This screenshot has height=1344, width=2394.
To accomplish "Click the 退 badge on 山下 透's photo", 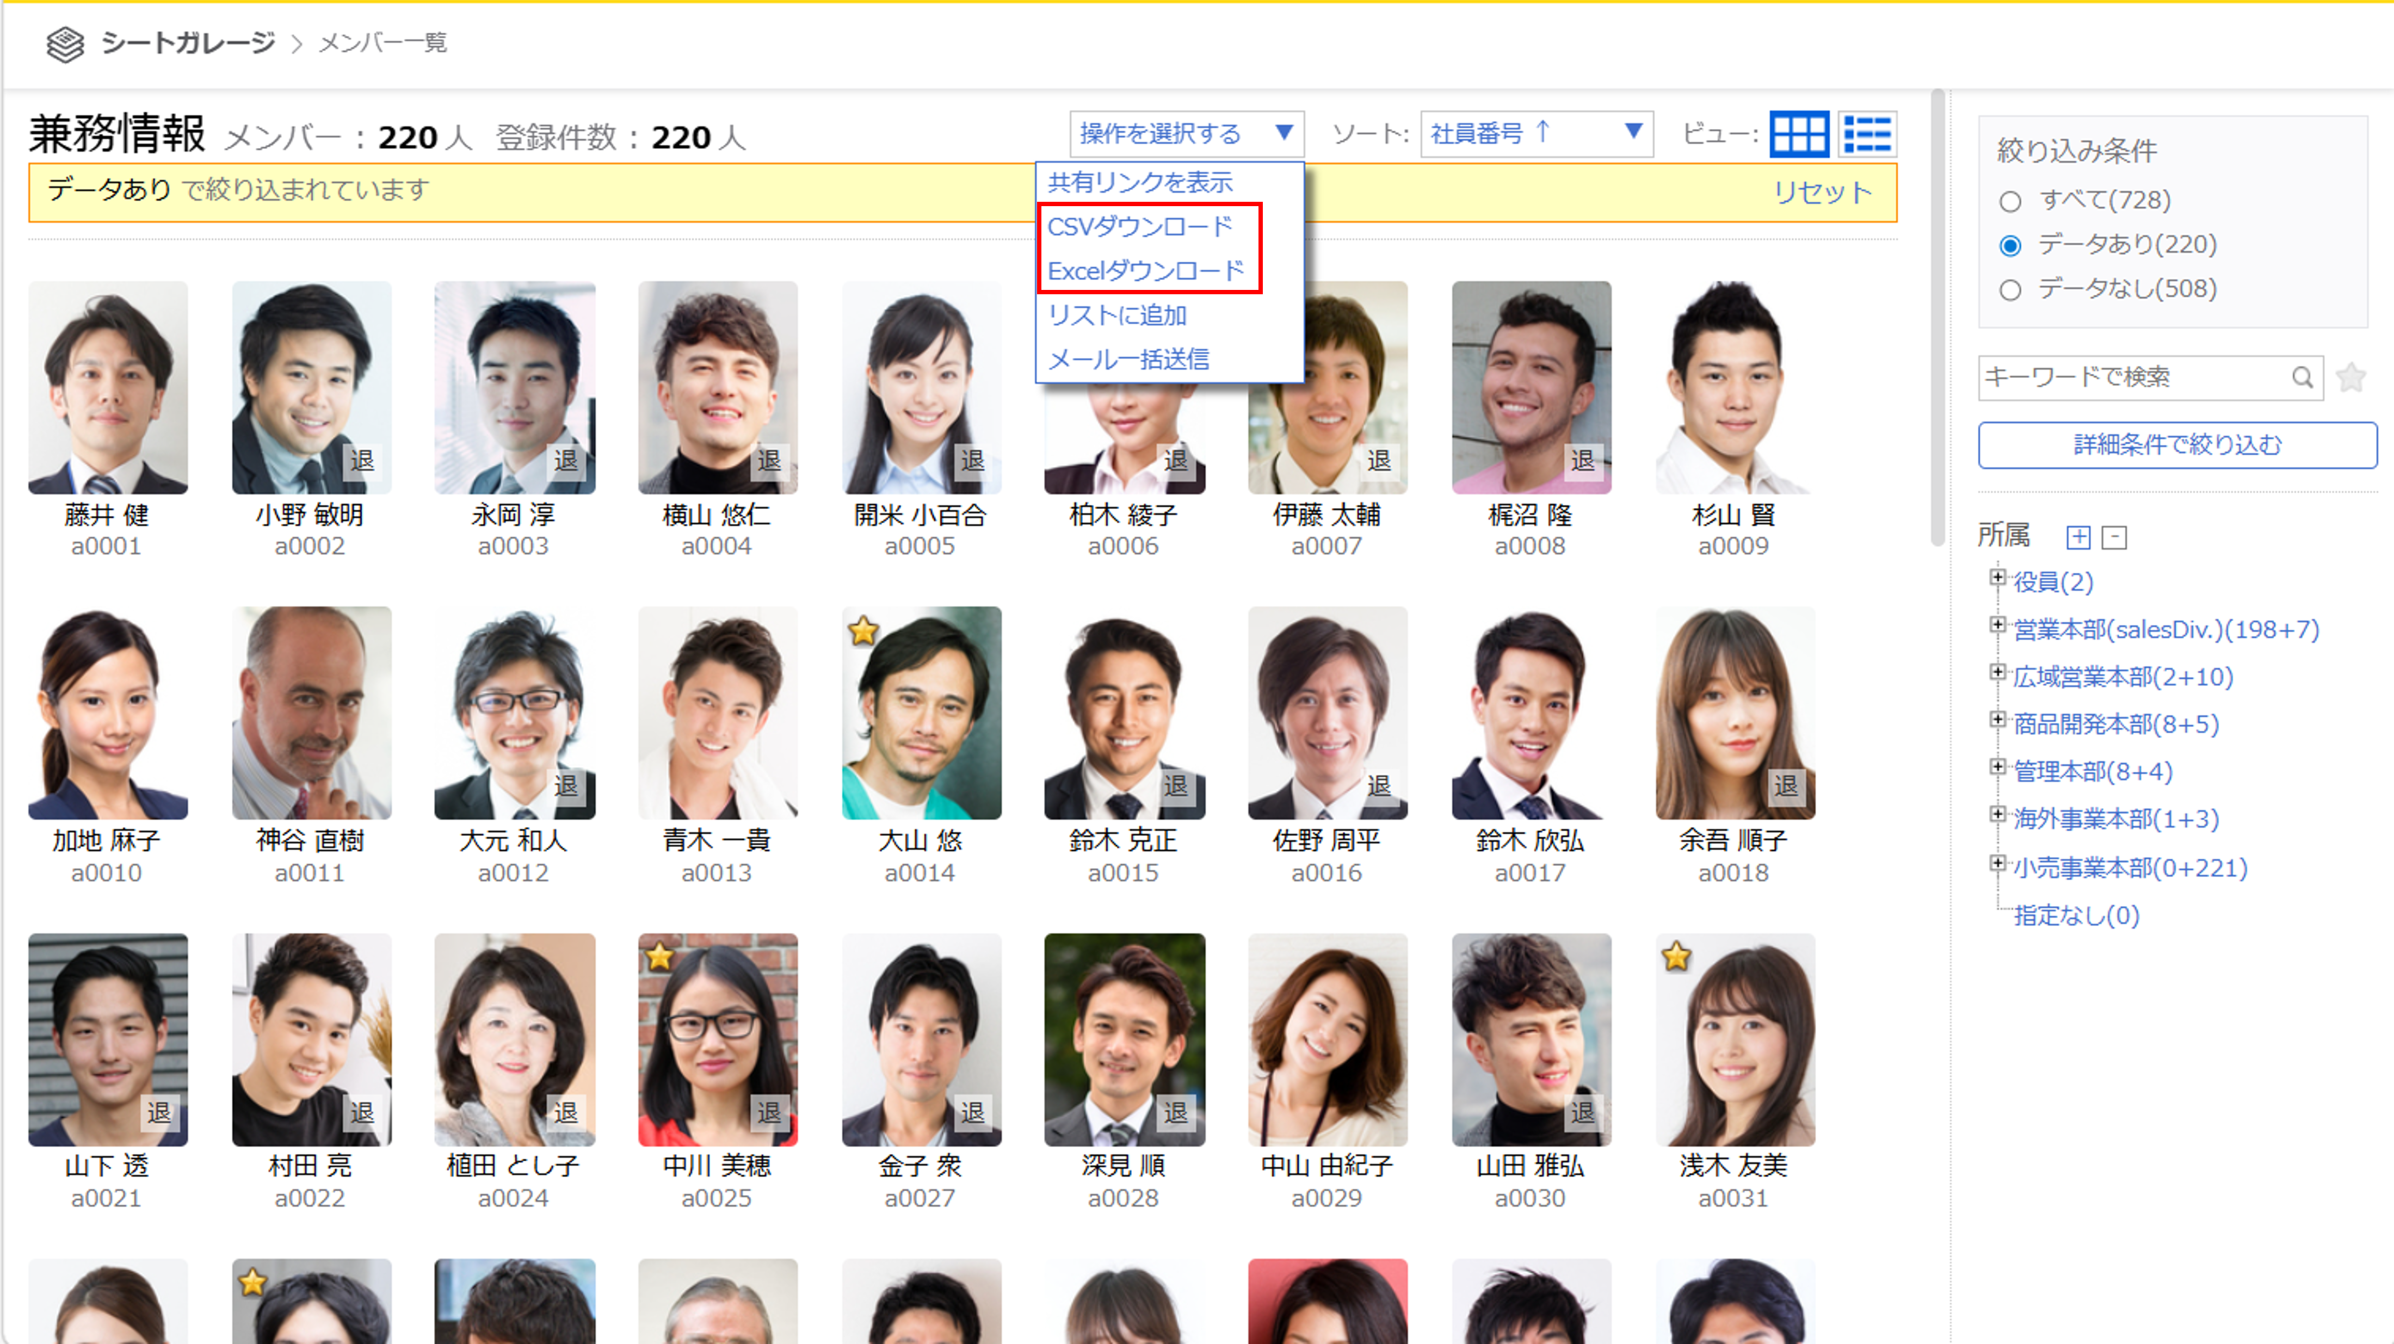I will (x=159, y=1113).
